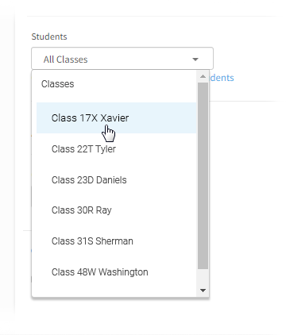Click the Classes group header in the dropdown
The width and height of the screenshot is (286, 335).
coord(57,84)
